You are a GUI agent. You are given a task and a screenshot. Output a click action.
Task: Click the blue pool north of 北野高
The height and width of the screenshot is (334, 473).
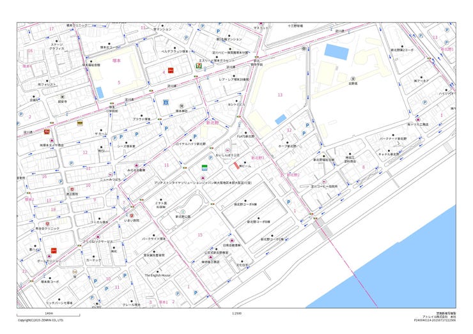click(x=336, y=52)
